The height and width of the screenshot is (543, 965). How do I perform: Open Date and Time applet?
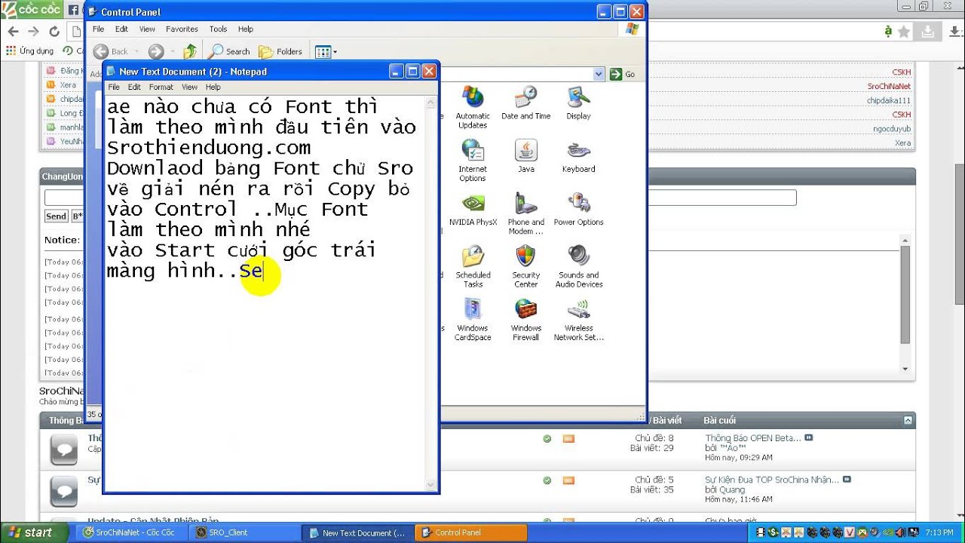click(525, 103)
